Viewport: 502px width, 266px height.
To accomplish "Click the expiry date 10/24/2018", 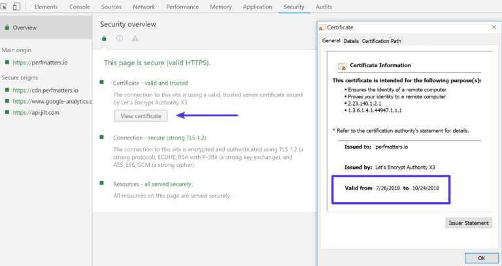I will [426, 188].
